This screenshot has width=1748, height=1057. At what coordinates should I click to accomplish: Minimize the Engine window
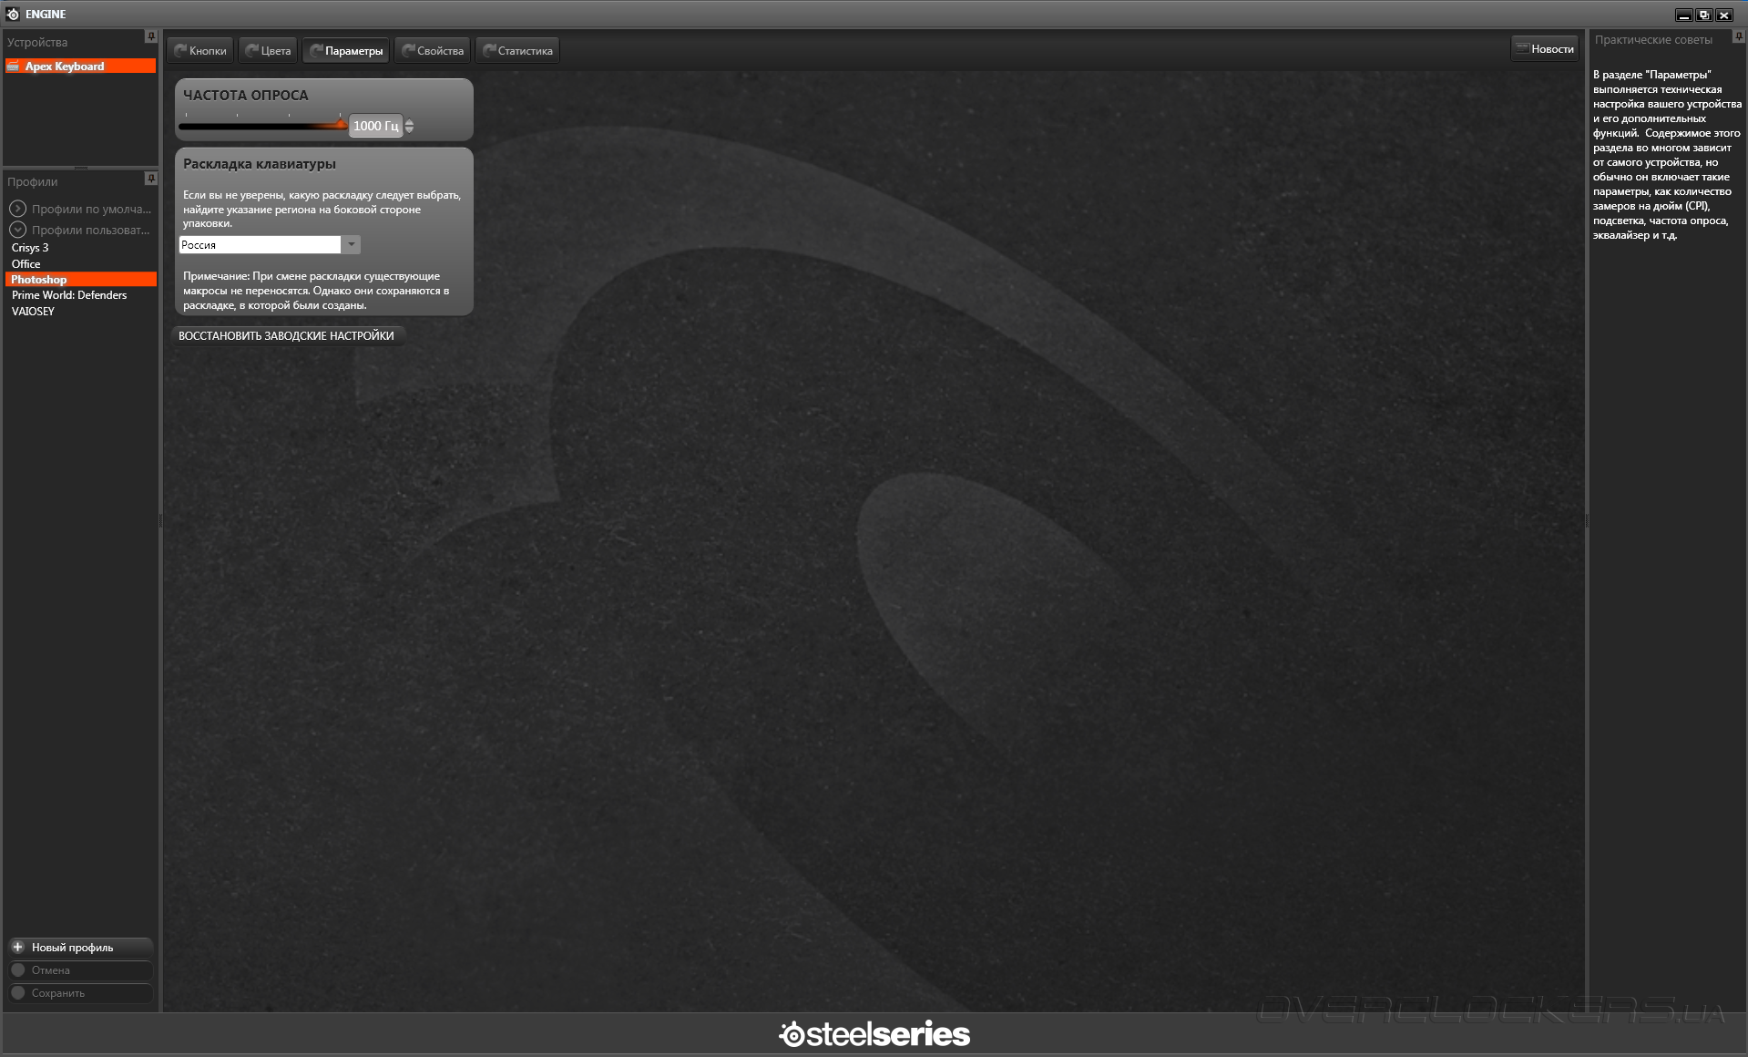[1683, 15]
